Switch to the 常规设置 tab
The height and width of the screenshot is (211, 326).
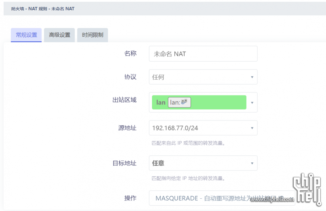(26, 35)
